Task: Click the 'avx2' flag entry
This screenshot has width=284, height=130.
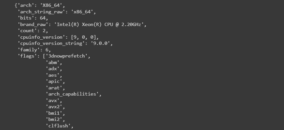Action: [x=54, y=106]
